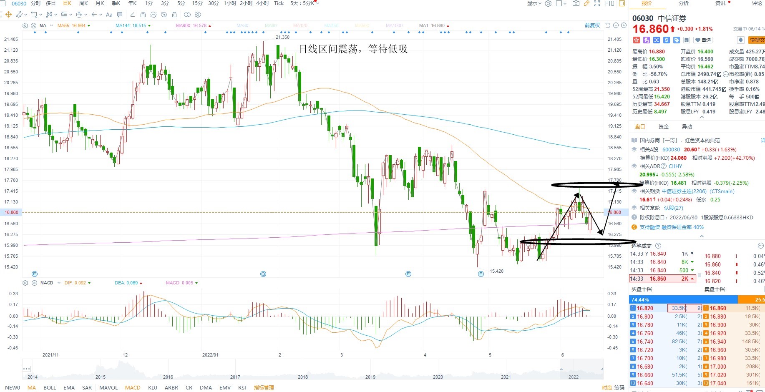Switch to the 资金 tab
The width and height of the screenshot is (765, 392).
click(663, 127)
